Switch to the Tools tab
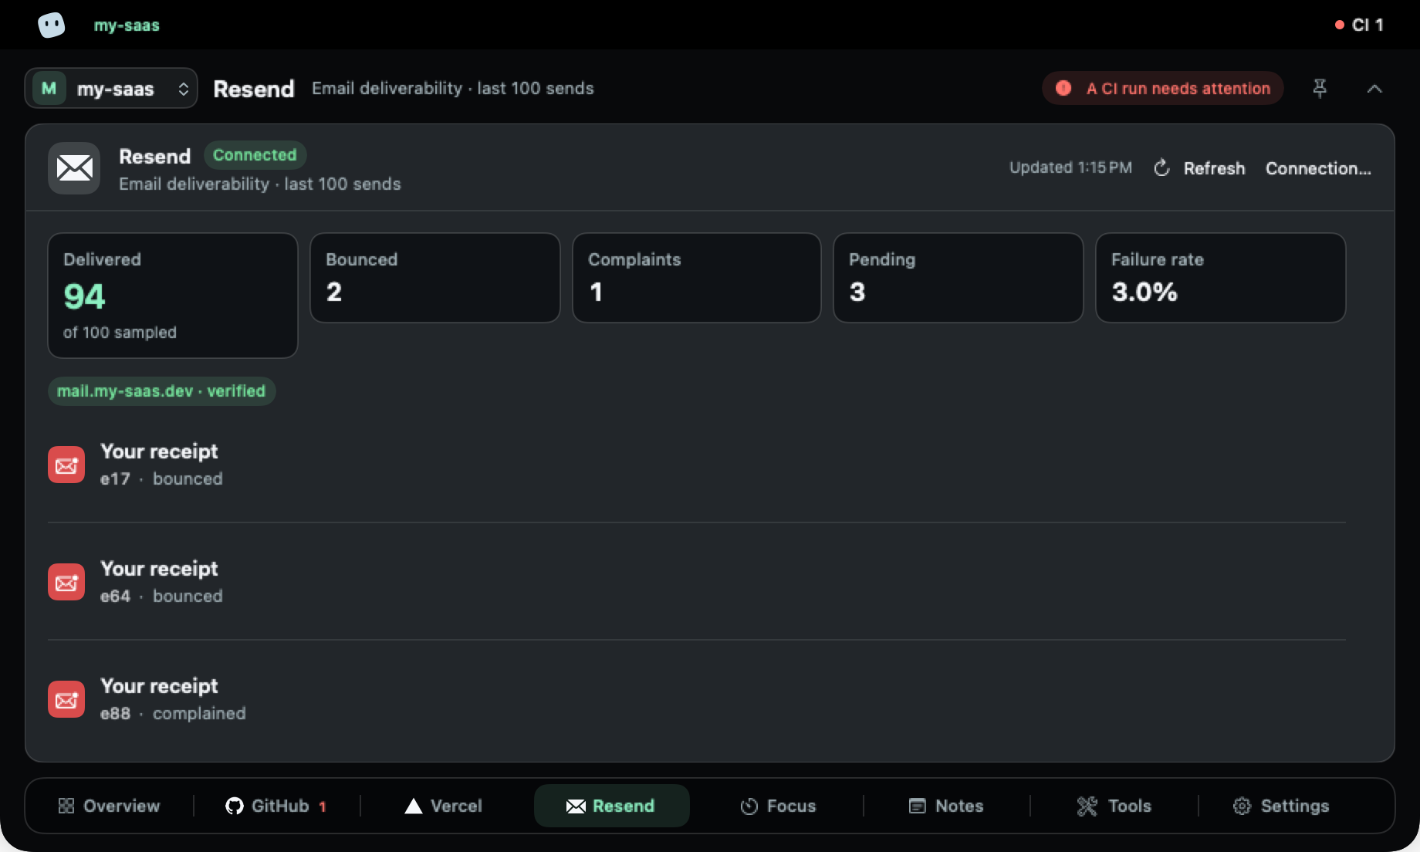This screenshot has width=1420, height=852. 1114,806
